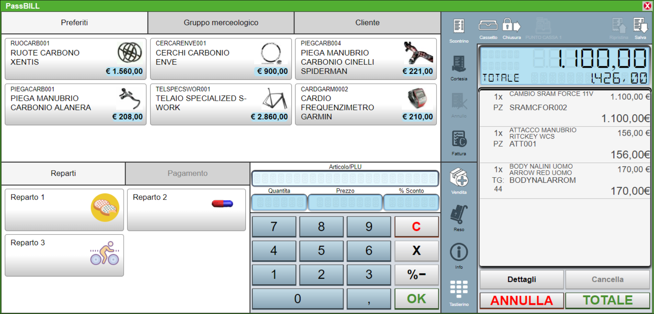
Task: Click the Vendita sale icon
Action: click(459, 177)
